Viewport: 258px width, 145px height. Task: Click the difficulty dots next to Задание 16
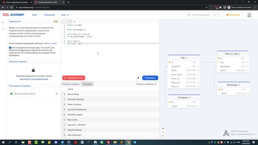(x=56, y=21)
